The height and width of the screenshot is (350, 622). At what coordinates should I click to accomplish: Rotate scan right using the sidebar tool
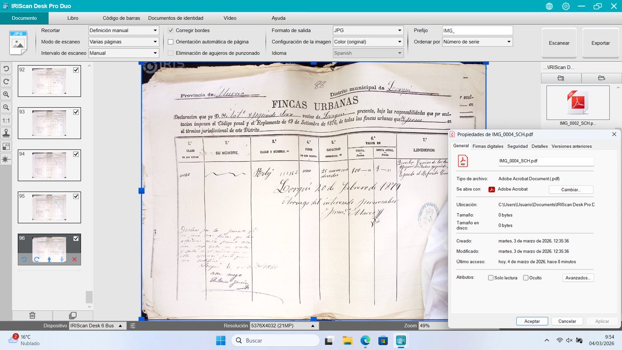[x=6, y=81]
